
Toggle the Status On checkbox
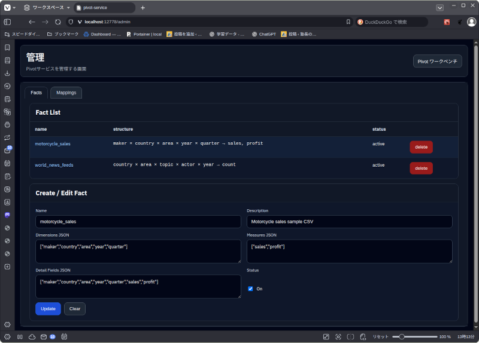coord(250,289)
